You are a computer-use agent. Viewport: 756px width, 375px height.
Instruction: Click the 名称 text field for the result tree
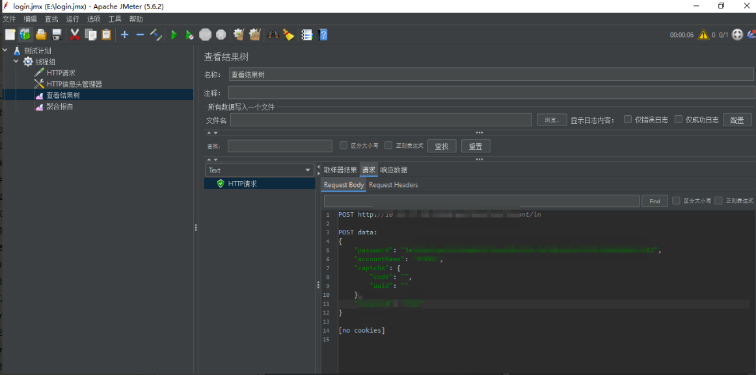click(390, 75)
